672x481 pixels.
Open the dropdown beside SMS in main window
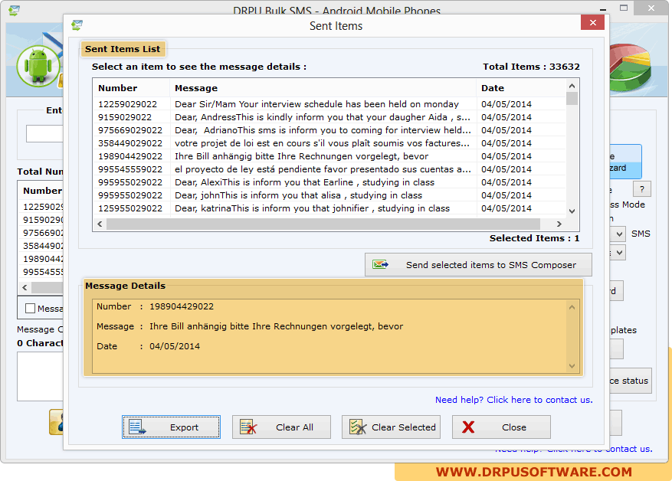(619, 234)
